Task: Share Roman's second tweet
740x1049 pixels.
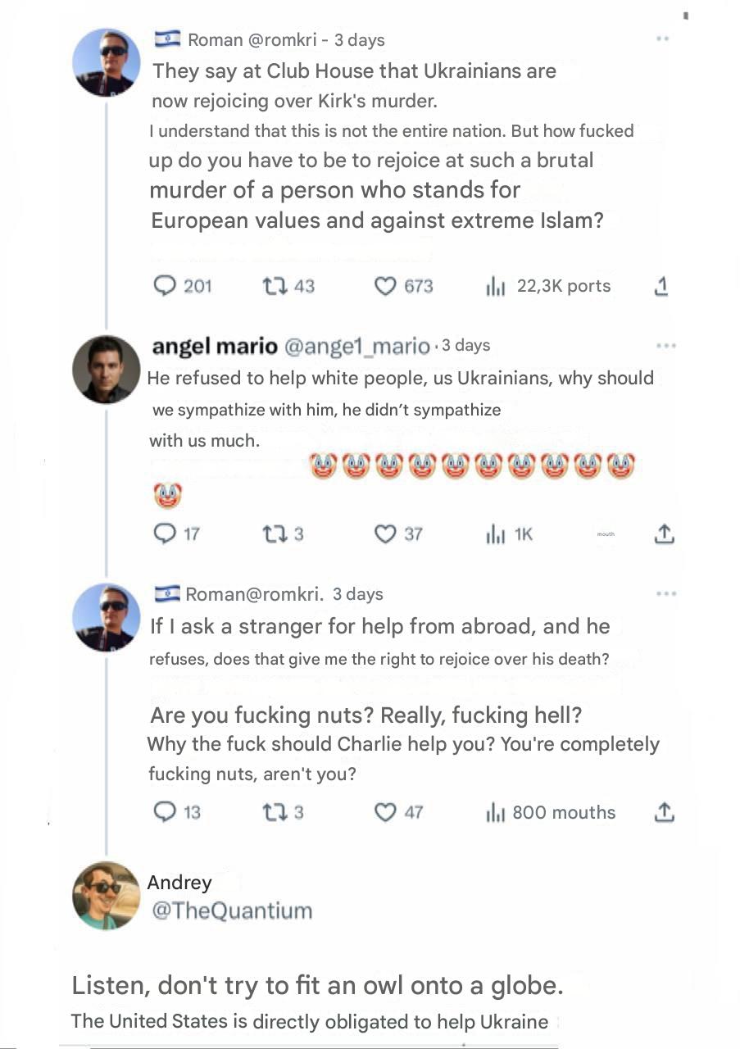Action: (664, 812)
